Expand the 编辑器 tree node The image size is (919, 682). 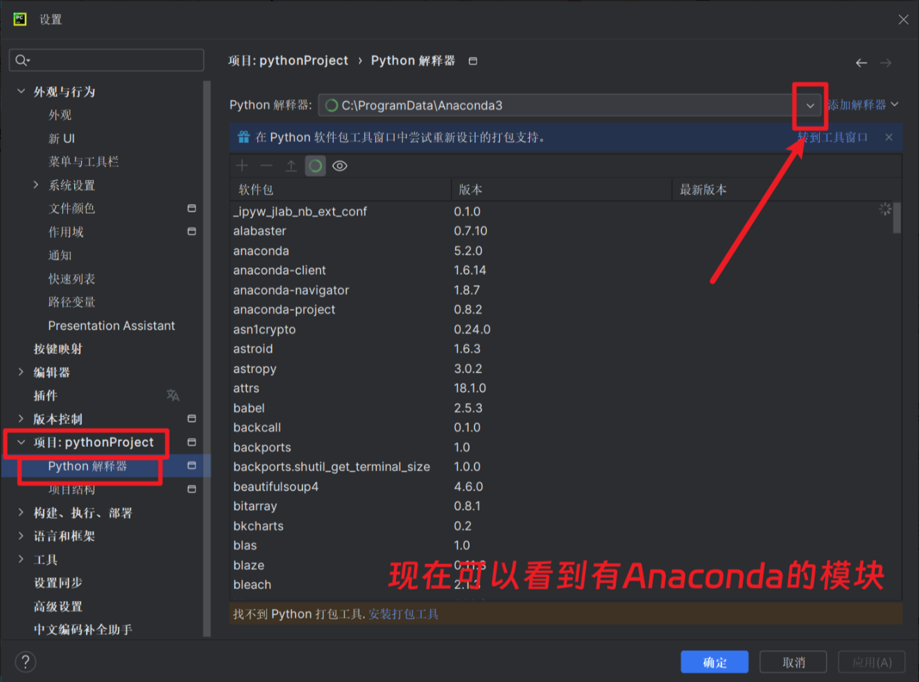[x=21, y=372]
